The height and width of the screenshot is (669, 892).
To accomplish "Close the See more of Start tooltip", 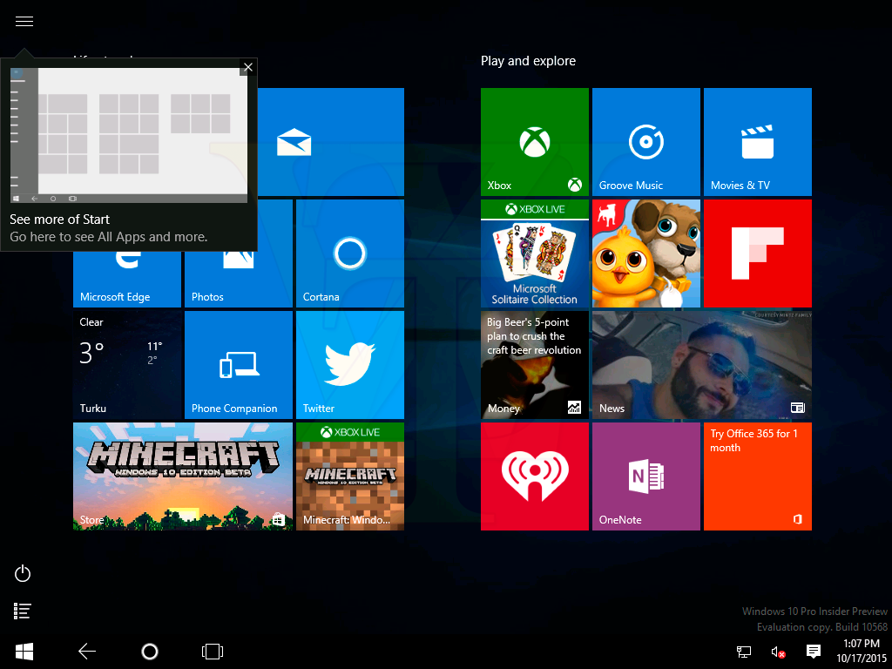I will [248, 67].
